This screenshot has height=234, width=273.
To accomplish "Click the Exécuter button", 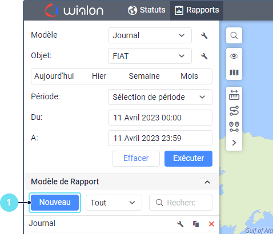I will [x=188, y=159].
